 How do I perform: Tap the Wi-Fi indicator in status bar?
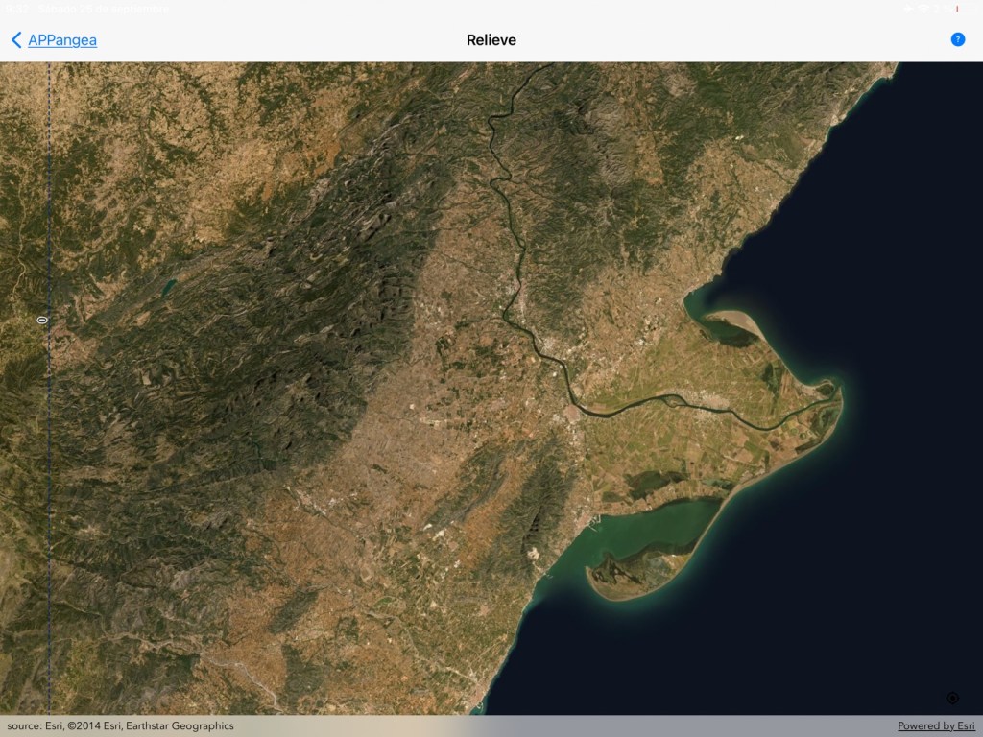click(x=924, y=9)
